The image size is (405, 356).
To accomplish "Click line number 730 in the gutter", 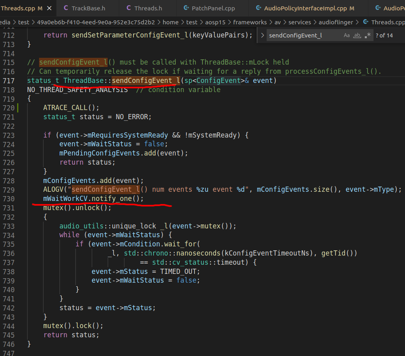I will (x=8, y=199).
